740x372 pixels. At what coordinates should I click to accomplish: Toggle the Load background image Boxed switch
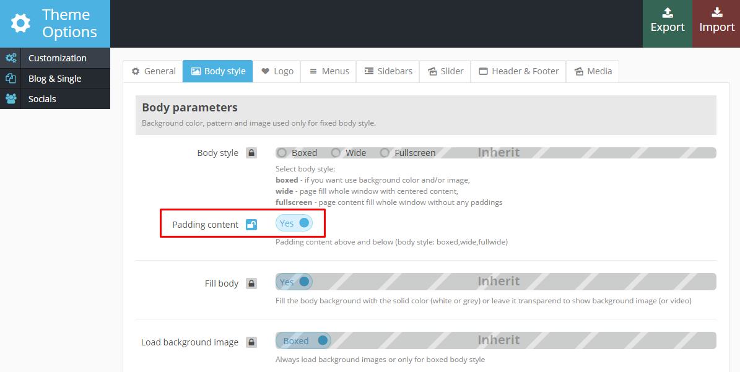click(x=303, y=341)
